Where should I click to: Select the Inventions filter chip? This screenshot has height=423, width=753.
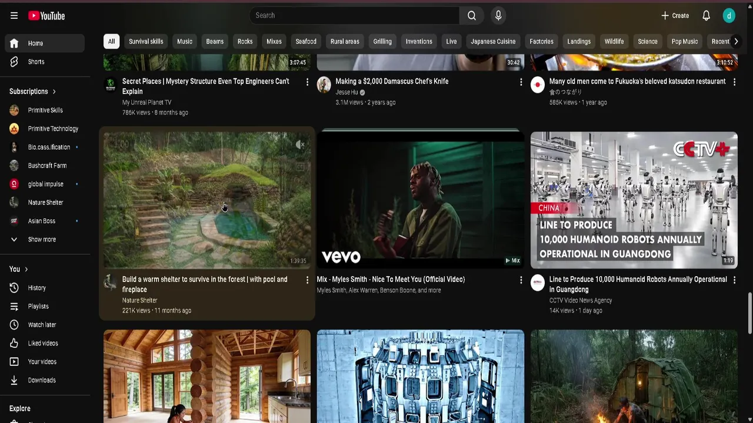point(419,42)
